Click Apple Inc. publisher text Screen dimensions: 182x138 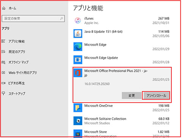[91, 23]
